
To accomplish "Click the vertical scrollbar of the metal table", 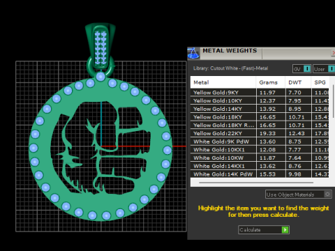I will [x=333, y=102].
